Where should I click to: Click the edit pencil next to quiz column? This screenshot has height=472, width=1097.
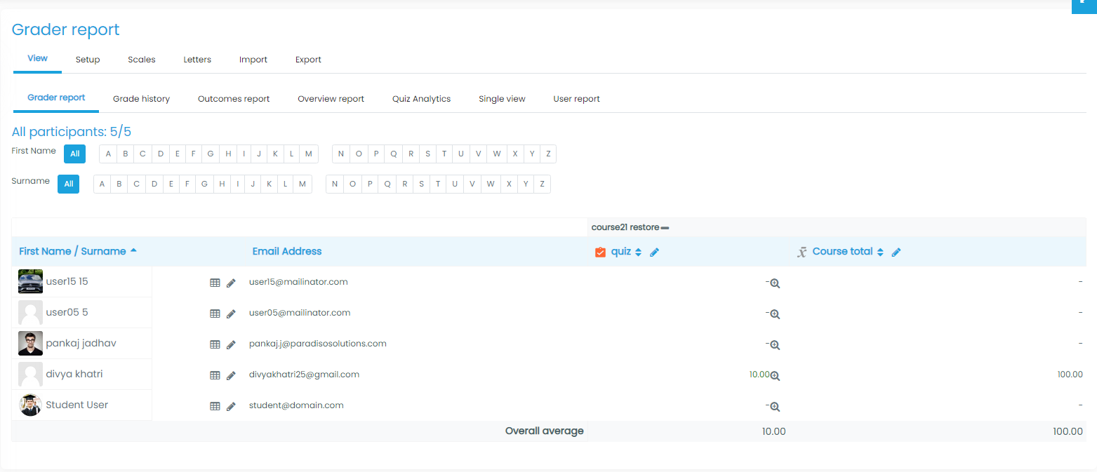[x=654, y=252]
